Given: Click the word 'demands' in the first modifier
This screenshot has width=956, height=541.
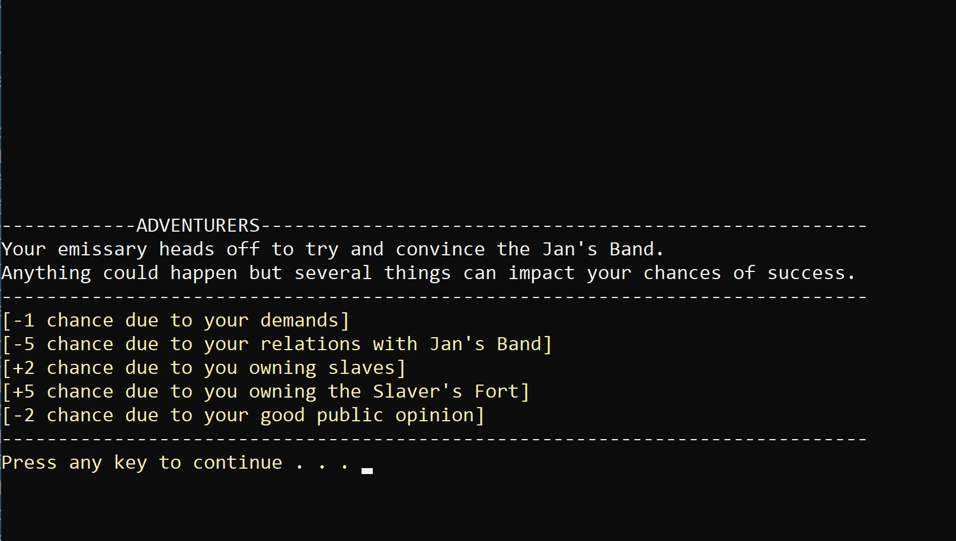Looking at the screenshot, I should [x=299, y=321].
